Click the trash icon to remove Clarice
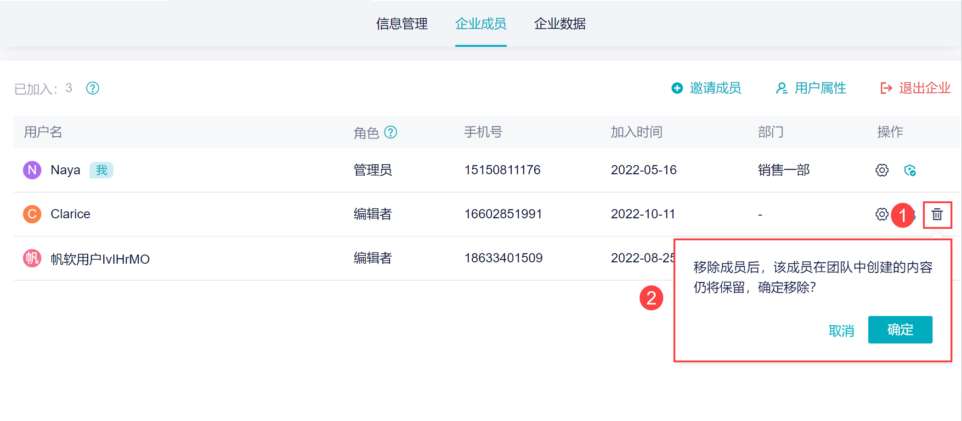This screenshot has width=962, height=421. tap(937, 214)
